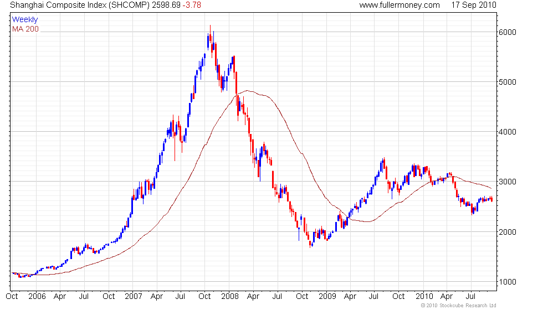The image size is (543, 310).
Task: Click the 2007 year label on time axis
Action: click(134, 296)
